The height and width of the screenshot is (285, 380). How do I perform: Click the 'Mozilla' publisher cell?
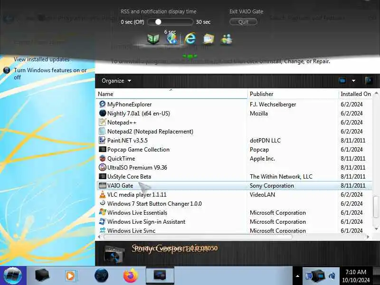click(x=259, y=113)
